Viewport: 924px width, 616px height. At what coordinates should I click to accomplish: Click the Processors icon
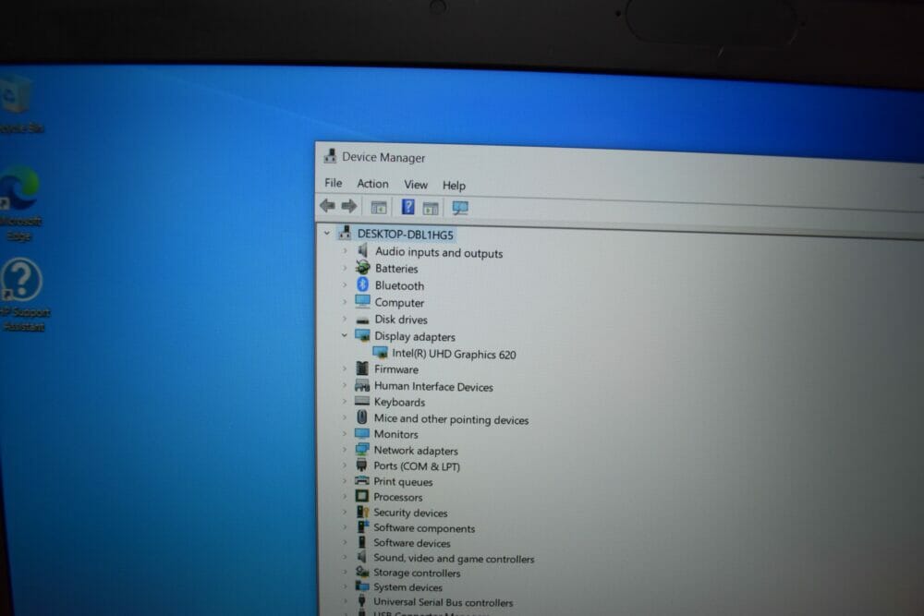click(362, 497)
